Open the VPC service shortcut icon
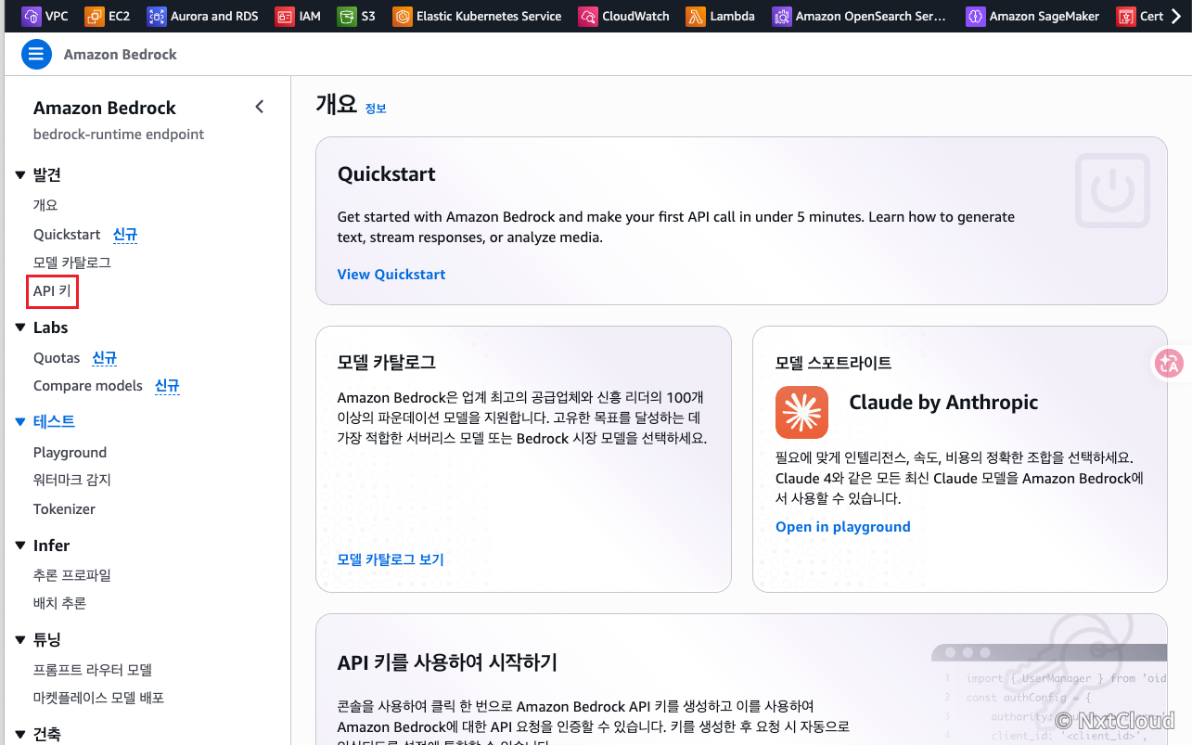 coord(32,16)
